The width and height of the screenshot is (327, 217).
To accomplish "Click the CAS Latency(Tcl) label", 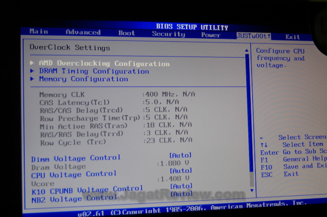I will (75, 103).
